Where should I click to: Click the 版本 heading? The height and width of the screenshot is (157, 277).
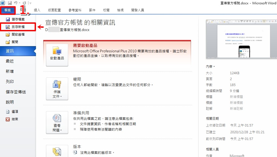pos(77,146)
